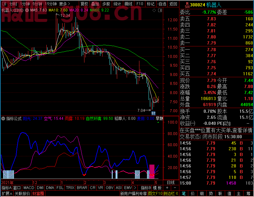Remove the stock with -自选

[162, 4]
